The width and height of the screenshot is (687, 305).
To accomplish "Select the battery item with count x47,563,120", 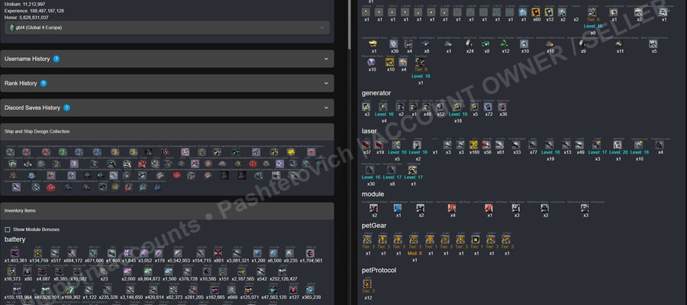I will pos(273,290).
